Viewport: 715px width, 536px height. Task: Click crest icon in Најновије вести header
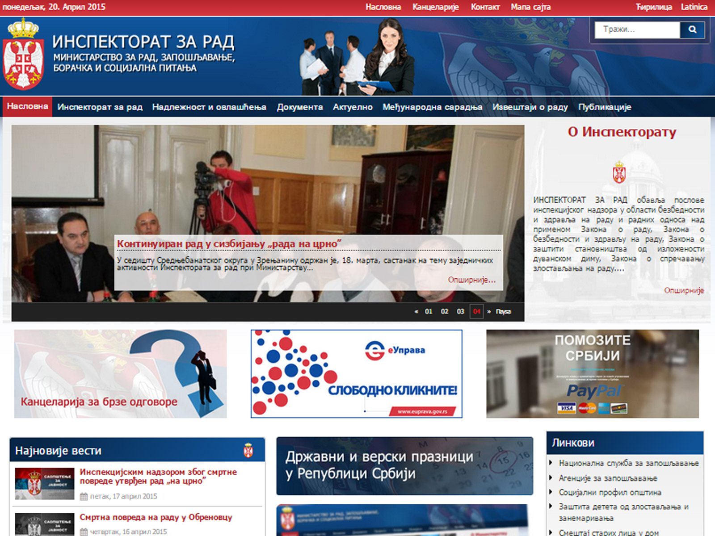248,450
